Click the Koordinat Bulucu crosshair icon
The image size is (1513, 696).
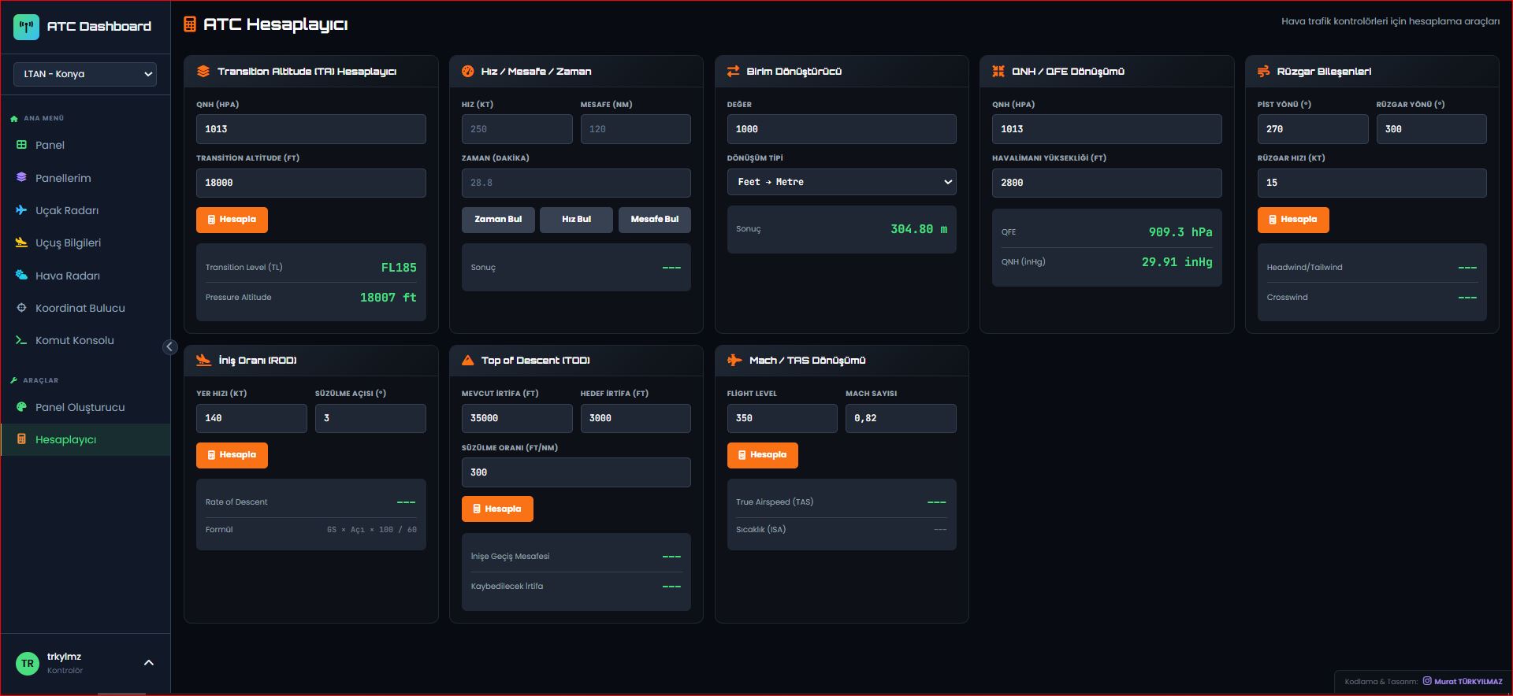coord(21,308)
